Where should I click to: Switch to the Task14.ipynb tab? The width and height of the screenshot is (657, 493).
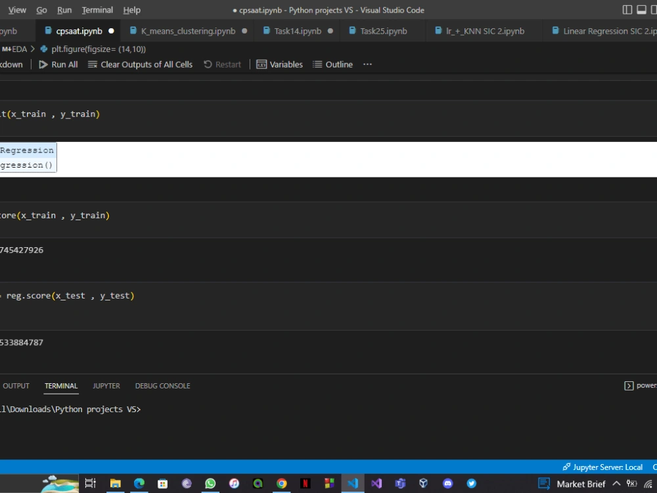[x=298, y=31]
